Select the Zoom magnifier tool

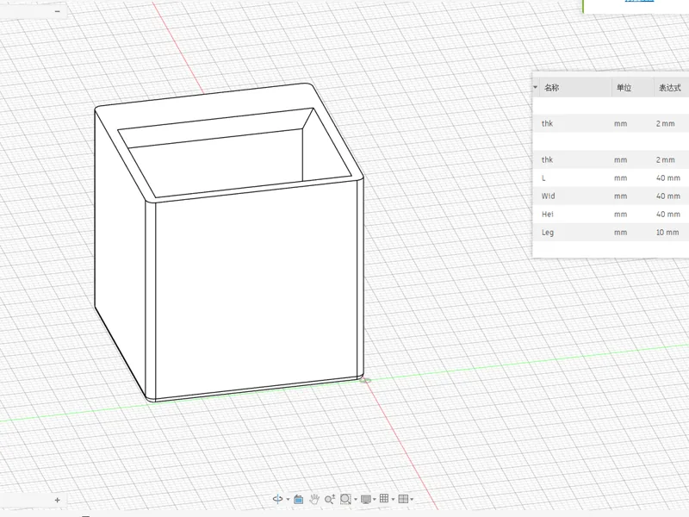(330, 499)
